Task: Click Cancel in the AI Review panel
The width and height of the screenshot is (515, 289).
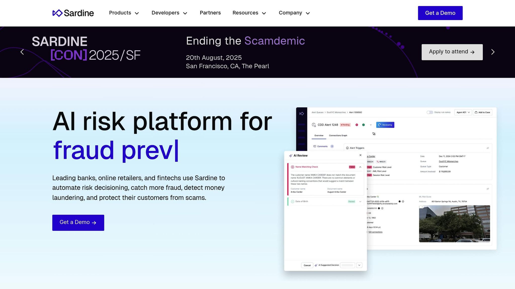Action: 307,265
